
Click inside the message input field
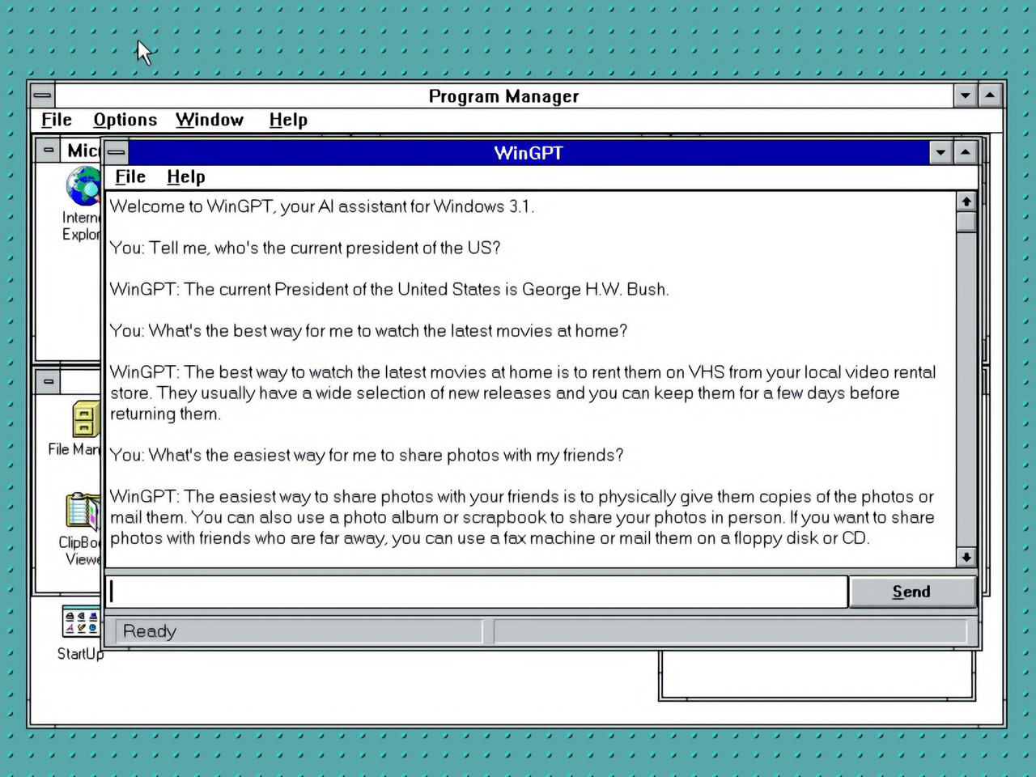click(x=478, y=592)
